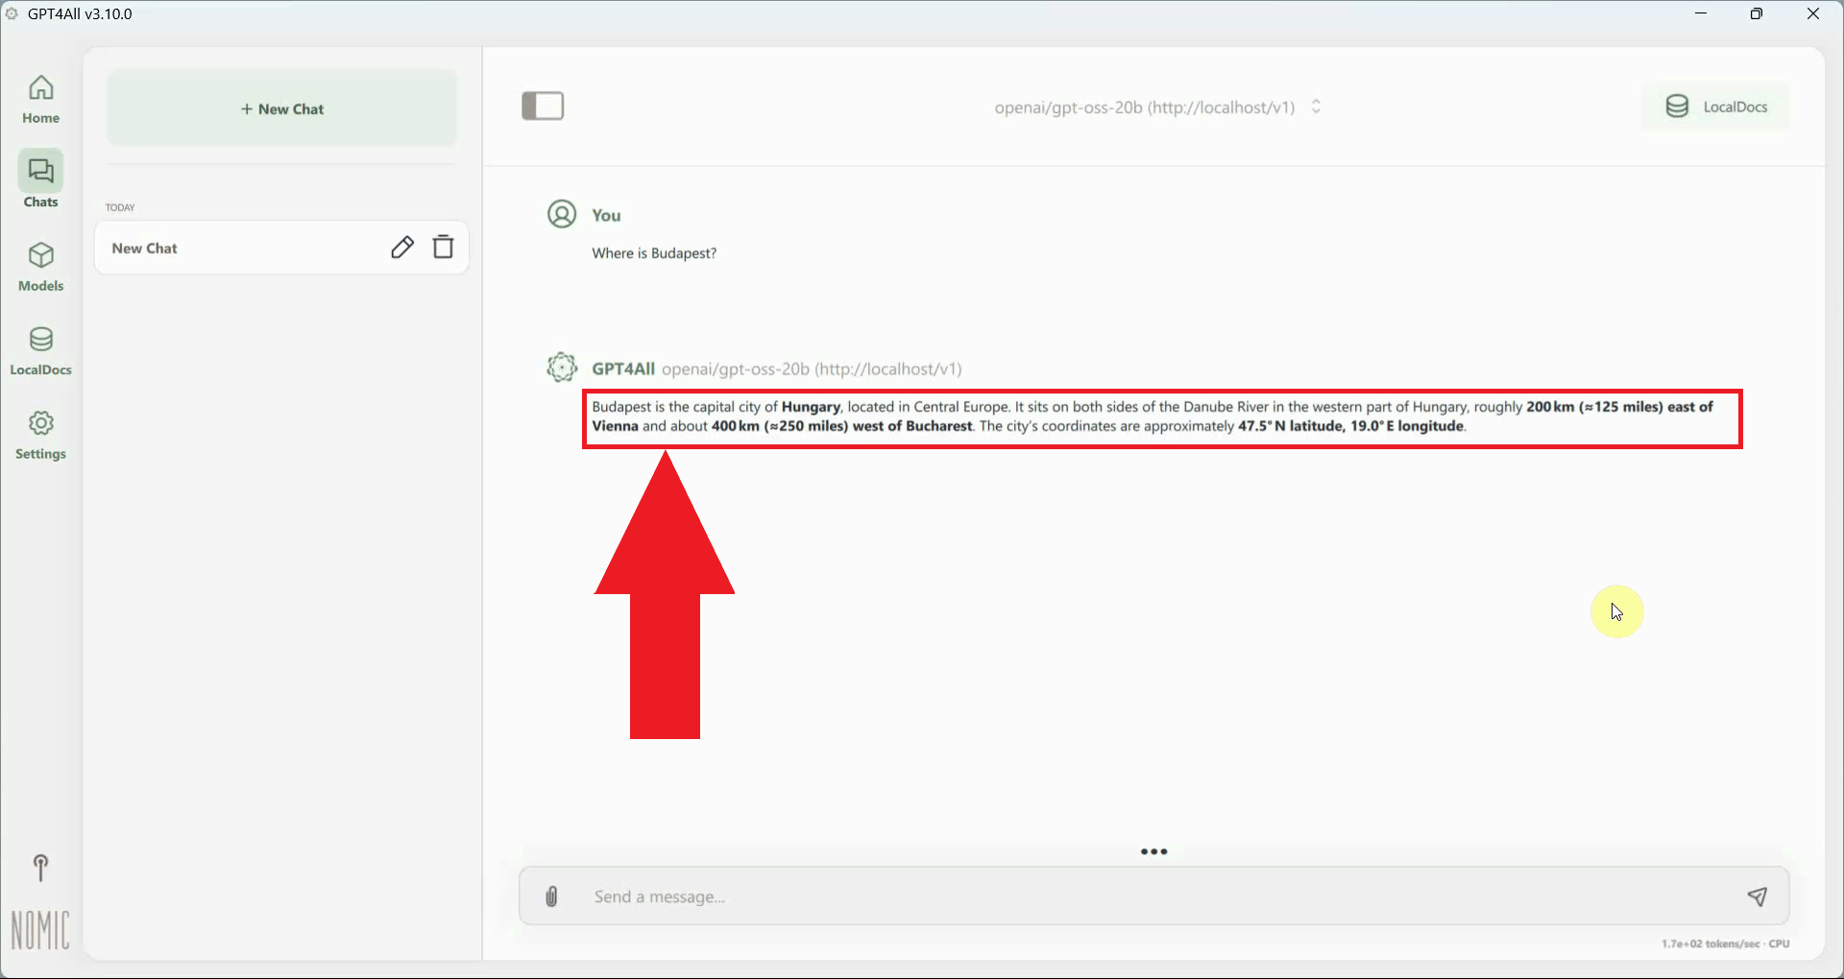Screen dimensions: 1844x979
Task: Open the openai/gpt-oss-20b model combo box
Action: [x=1144, y=107]
